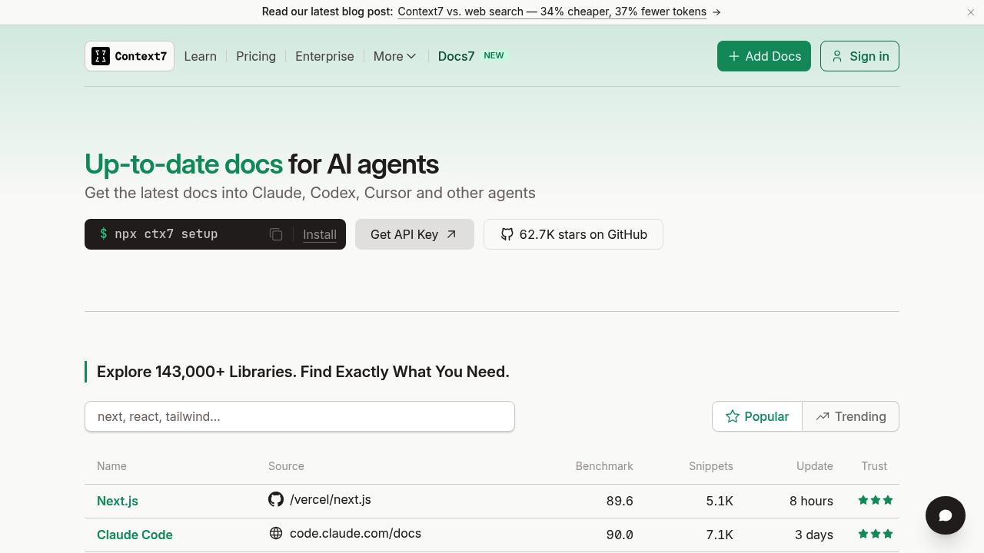984x553 pixels.
Task: Expand the More menu
Action: pos(395,56)
